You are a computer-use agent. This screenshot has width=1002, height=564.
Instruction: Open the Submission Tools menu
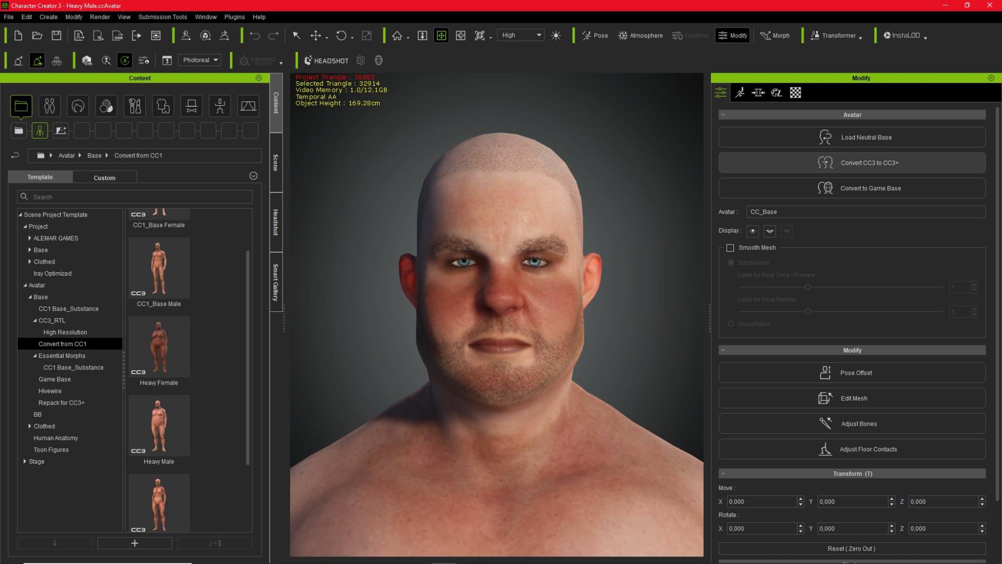pyautogui.click(x=162, y=17)
